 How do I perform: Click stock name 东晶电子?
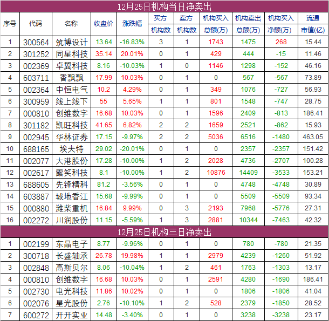click(x=72, y=244)
